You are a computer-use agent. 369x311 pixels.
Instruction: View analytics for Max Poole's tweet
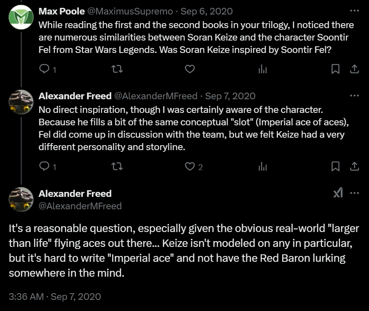(x=263, y=69)
